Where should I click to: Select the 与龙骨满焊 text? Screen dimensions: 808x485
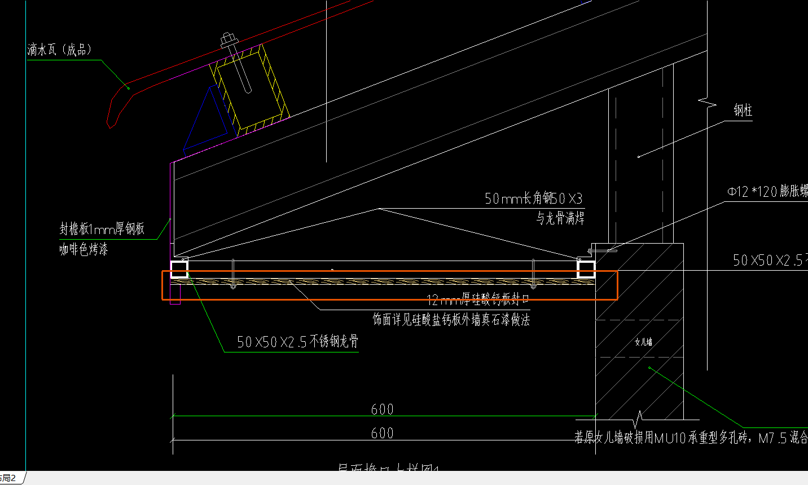tap(560, 218)
